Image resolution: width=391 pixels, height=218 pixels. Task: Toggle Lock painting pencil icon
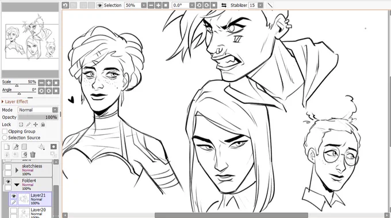point(28,124)
